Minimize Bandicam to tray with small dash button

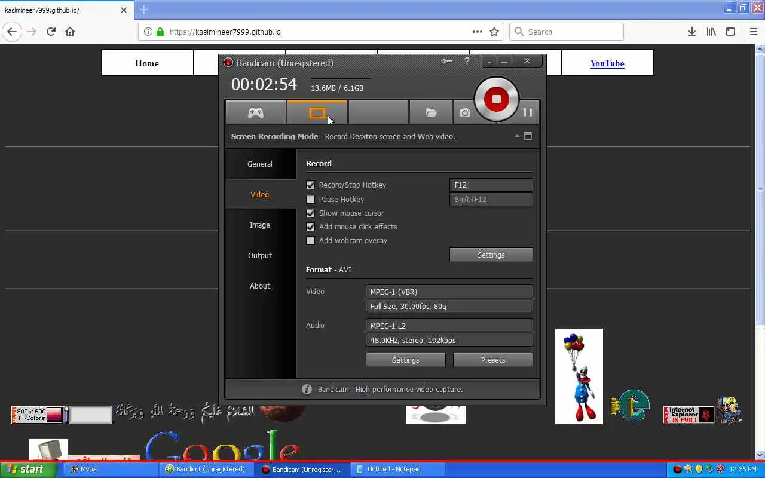tap(489, 62)
